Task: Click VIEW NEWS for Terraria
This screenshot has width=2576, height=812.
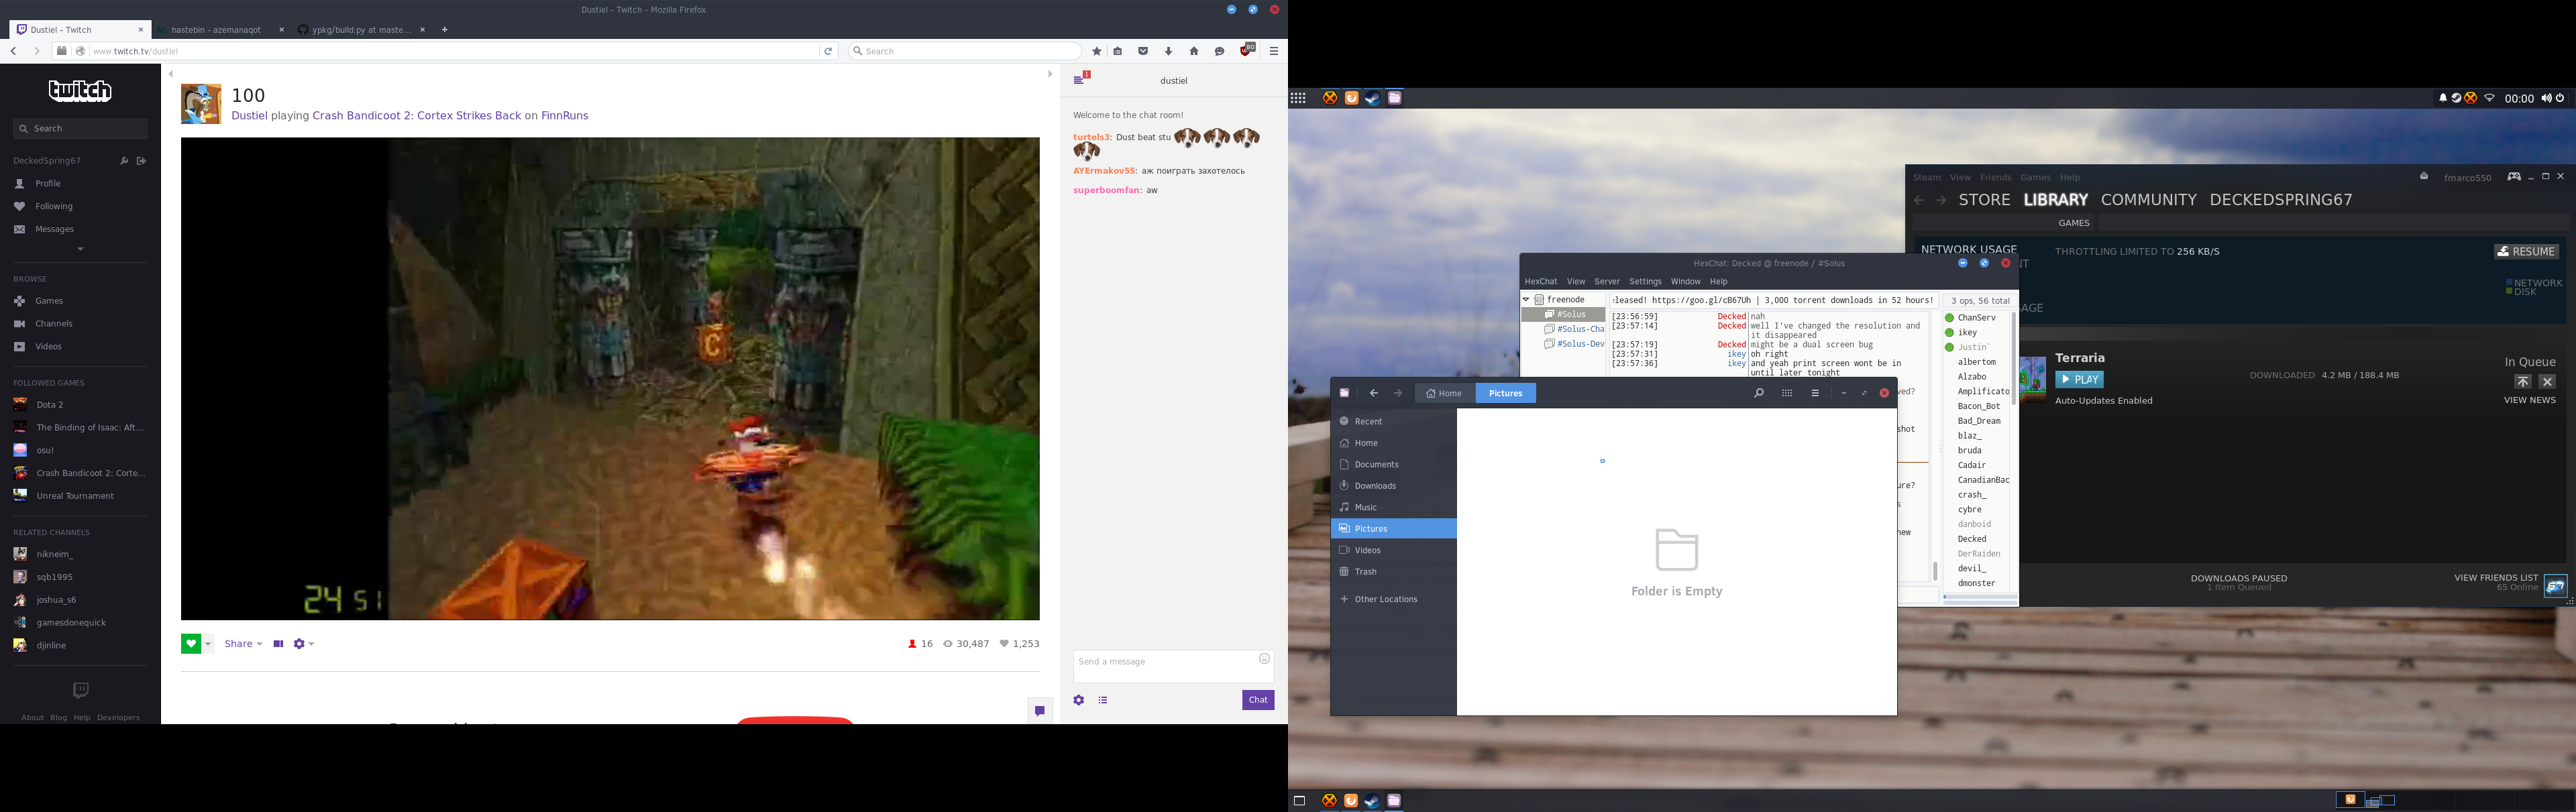Action: (x=2529, y=400)
